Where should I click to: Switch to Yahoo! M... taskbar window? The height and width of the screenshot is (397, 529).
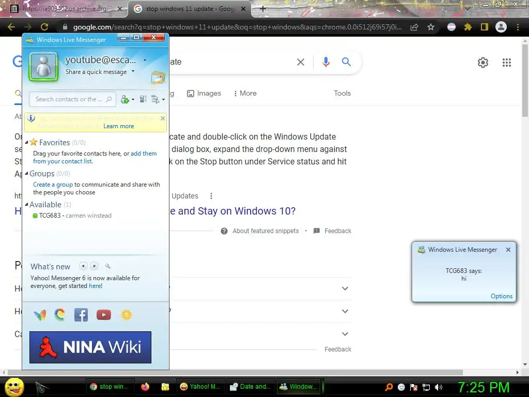pyautogui.click(x=200, y=387)
